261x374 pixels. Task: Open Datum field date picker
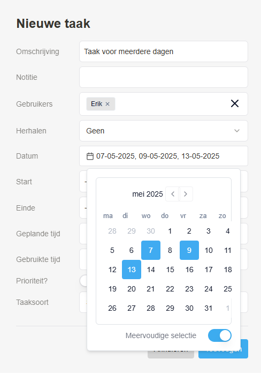pos(164,156)
